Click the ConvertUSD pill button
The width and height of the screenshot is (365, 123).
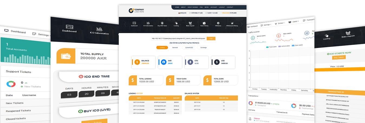pos(189,48)
